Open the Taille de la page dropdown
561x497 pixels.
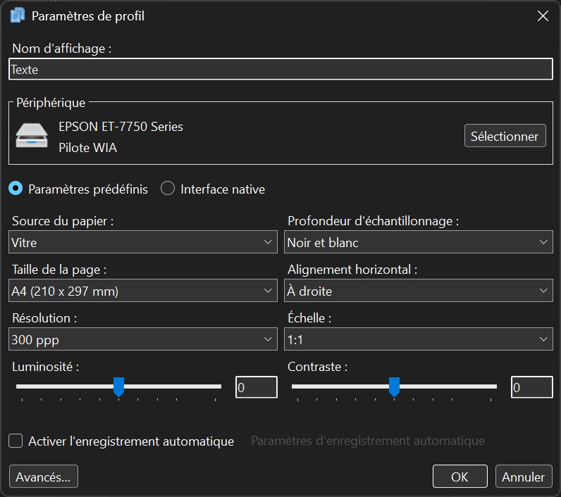pyautogui.click(x=143, y=291)
